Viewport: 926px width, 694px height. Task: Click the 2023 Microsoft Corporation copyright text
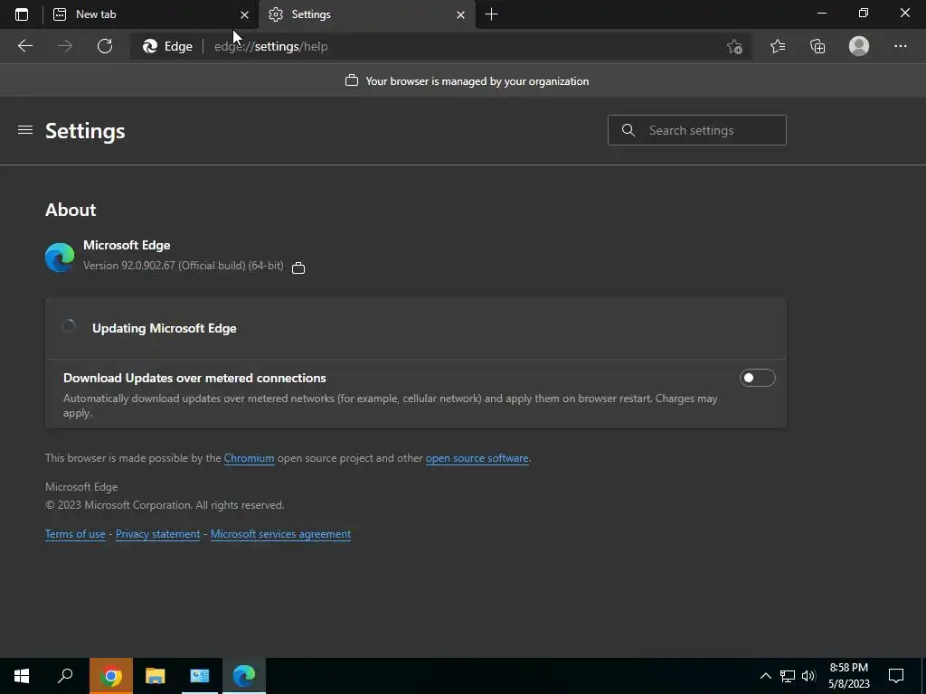[x=165, y=505]
